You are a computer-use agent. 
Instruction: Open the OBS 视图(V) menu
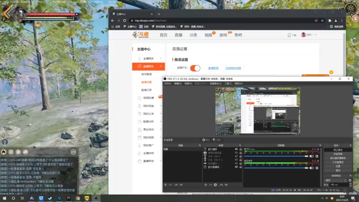[x=188, y=83]
